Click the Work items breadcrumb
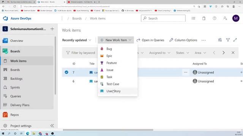This screenshot has width=243, height=136. coord(98,19)
